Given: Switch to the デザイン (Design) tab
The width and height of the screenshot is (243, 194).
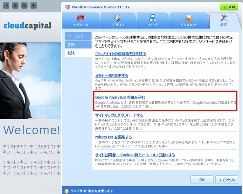Looking at the screenshot, I should pos(118,21).
